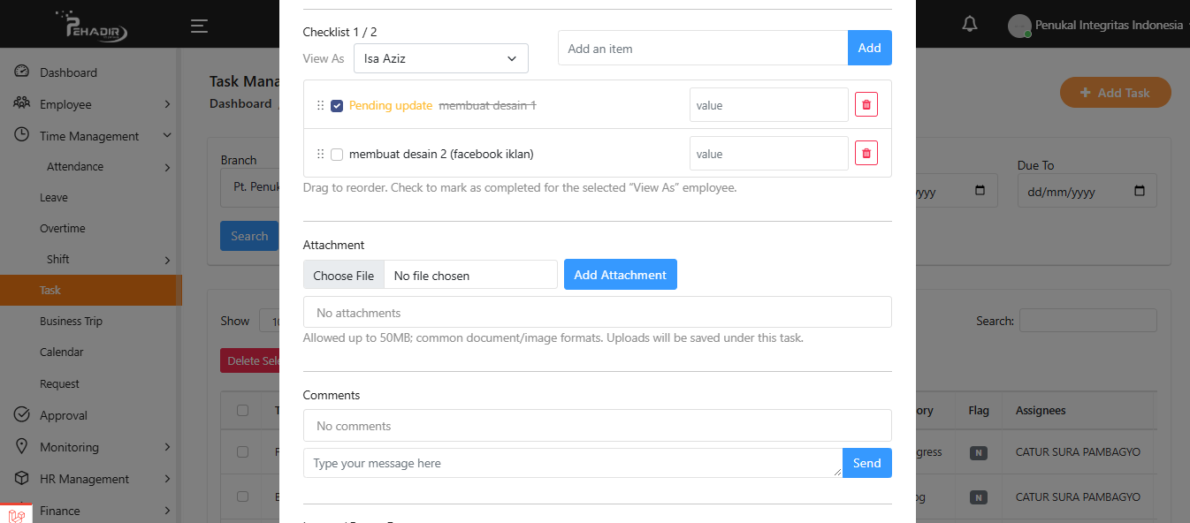Screen dimensions: 1190x523
Task: Click the Add checklist item button
Action: click(870, 48)
